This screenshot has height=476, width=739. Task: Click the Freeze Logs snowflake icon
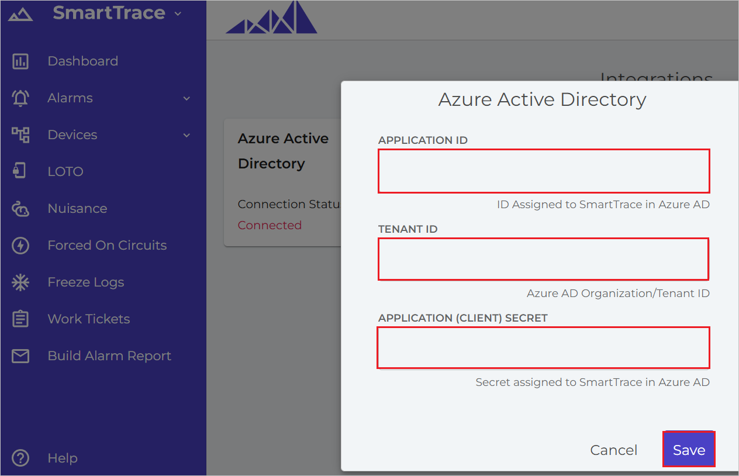20,282
